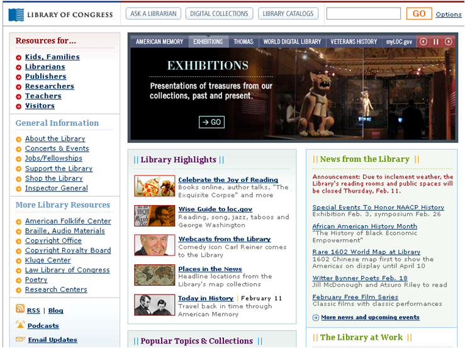Open the RSS text link

click(33, 311)
